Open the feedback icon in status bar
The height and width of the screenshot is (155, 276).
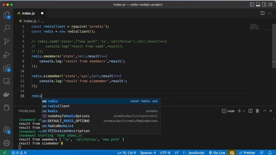coord(262,153)
